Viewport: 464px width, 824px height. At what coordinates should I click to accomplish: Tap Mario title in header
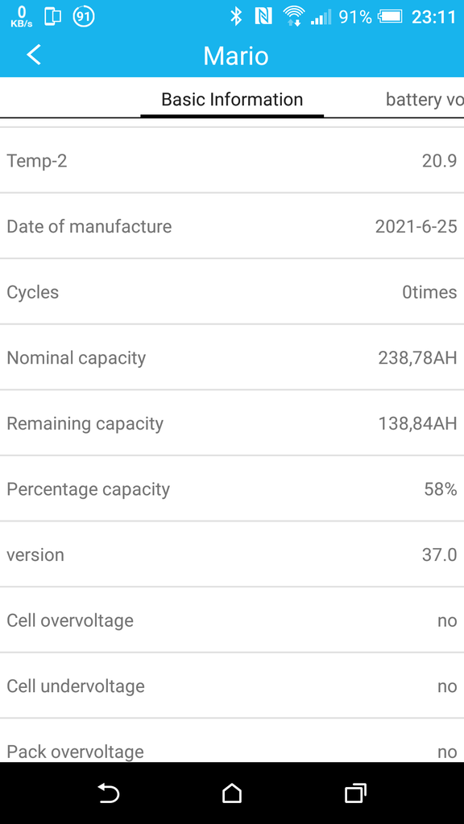pos(236,56)
